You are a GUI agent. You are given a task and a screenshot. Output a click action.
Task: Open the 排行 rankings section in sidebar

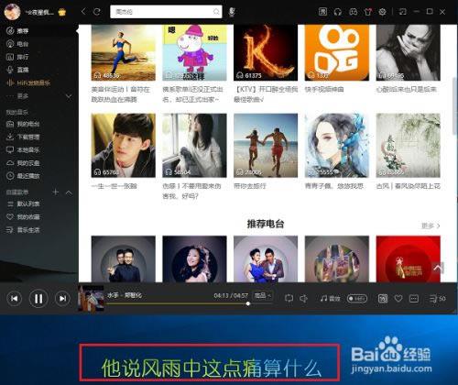click(x=17, y=57)
